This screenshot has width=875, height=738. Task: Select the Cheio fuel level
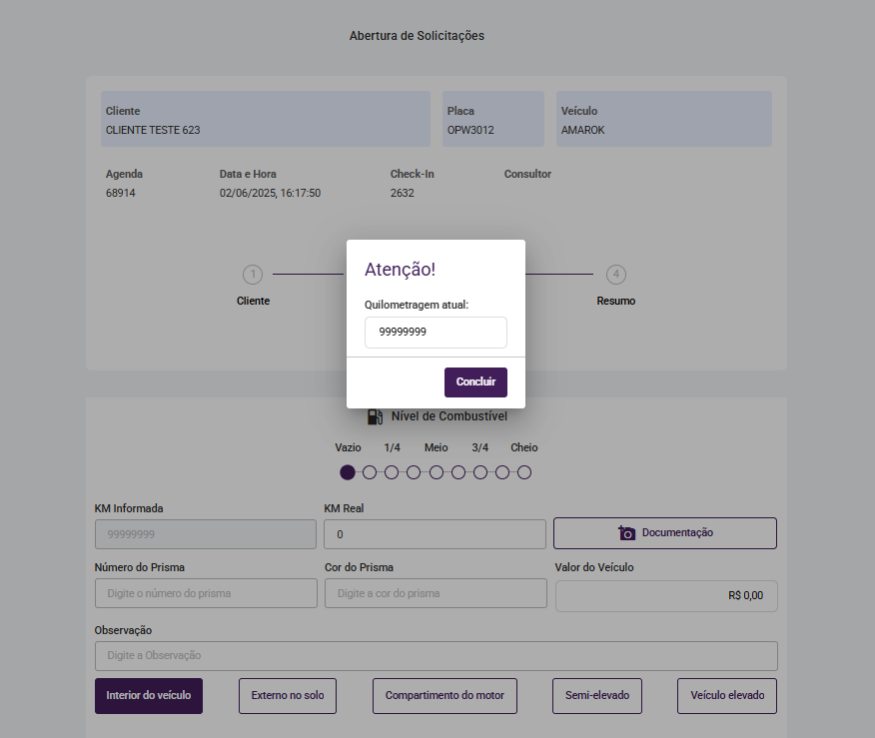(524, 472)
